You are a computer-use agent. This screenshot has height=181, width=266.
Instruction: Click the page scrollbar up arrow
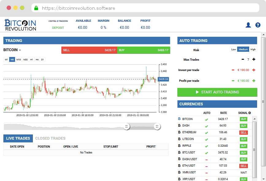click(x=264, y=35)
